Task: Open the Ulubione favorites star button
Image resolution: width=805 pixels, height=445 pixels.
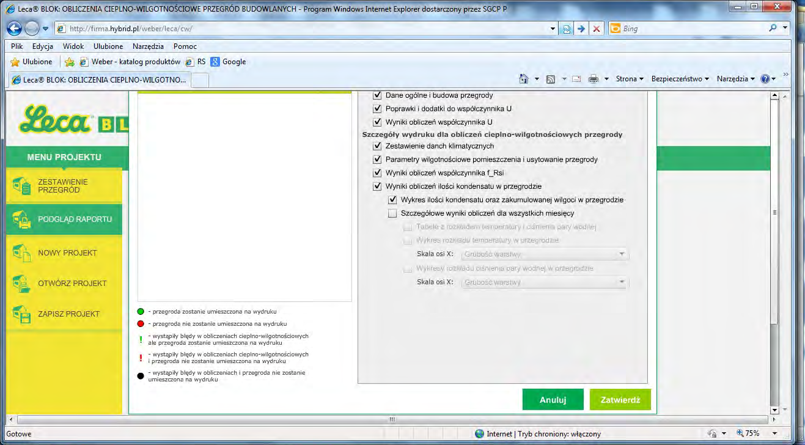Action: 31,62
